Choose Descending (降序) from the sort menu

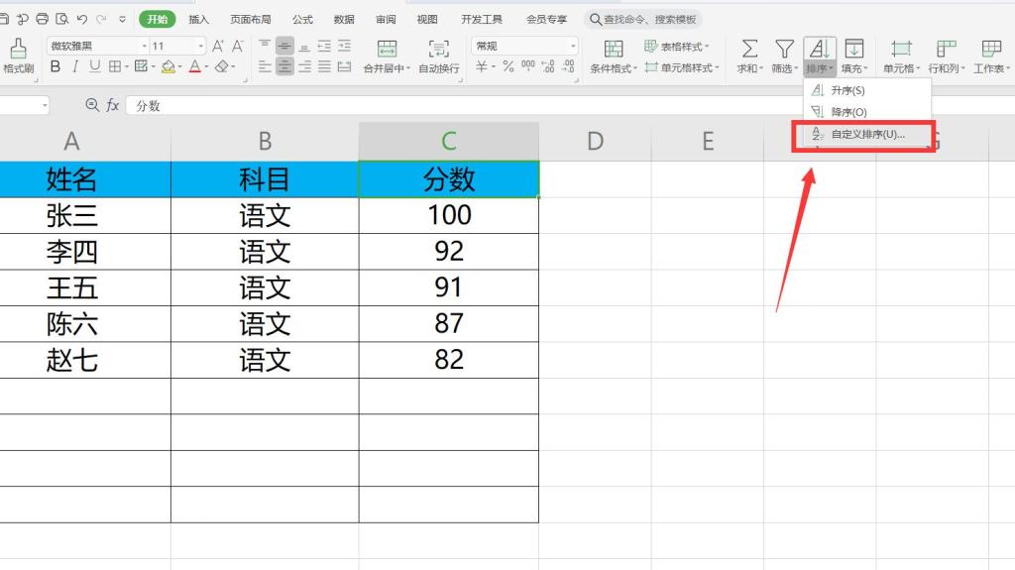[866, 112]
